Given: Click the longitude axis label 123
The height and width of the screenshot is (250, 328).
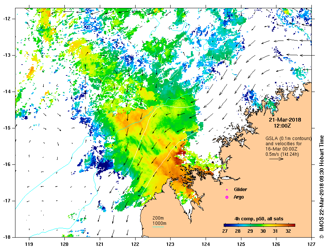Looking at the screenshot, I should coord(170,244).
